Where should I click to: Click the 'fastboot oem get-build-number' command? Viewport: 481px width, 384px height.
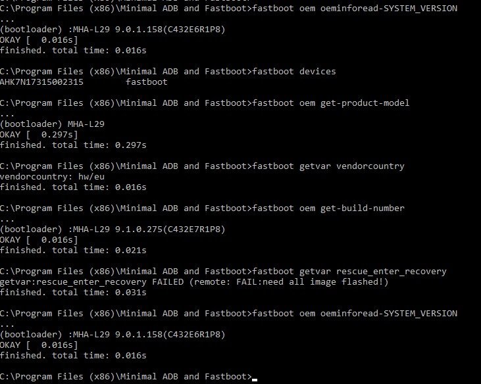328,208
